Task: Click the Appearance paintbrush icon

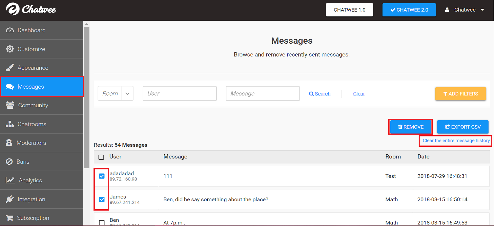Action: pyautogui.click(x=10, y=68)
